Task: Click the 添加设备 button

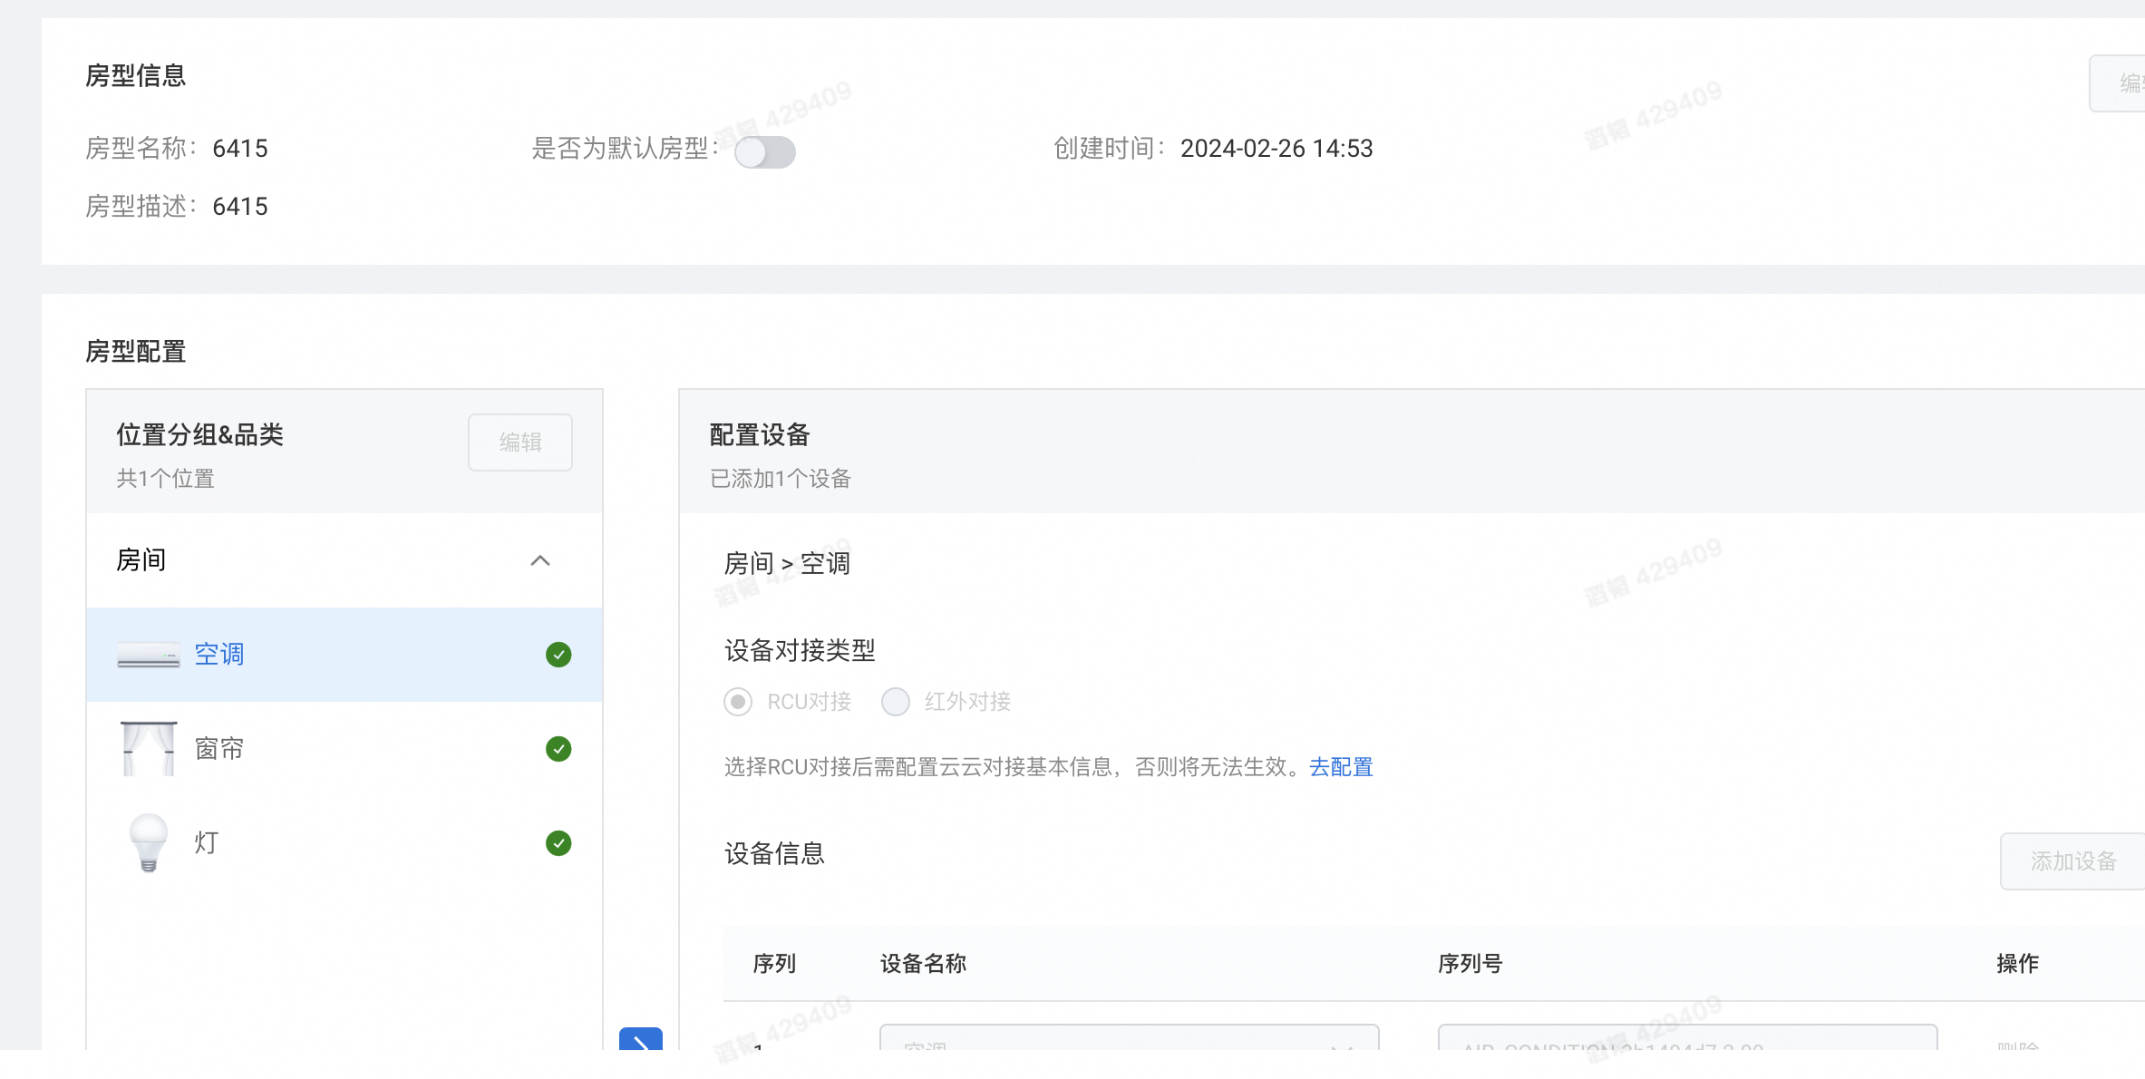Action: (x=2072, y=861)
